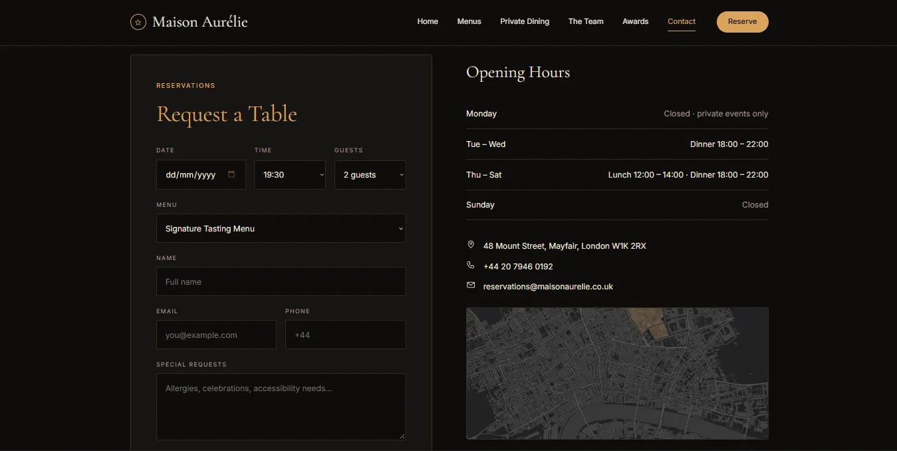Viewport: 897px width, 451px height.
Task: Focus the dd/mm/yyyy date field
Action: [201, 175]
